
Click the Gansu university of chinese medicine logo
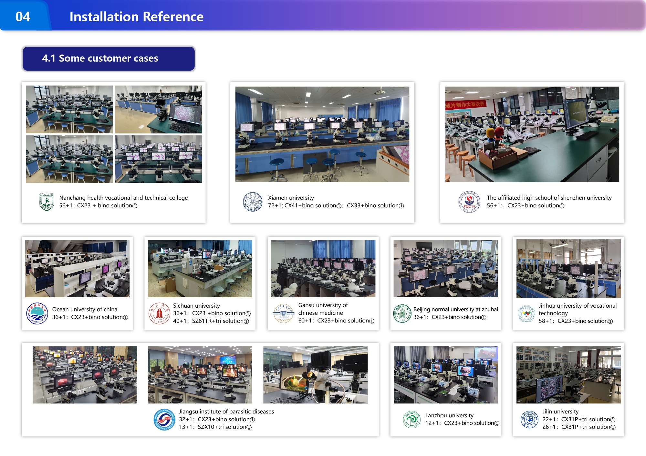(x=283, y=313)
